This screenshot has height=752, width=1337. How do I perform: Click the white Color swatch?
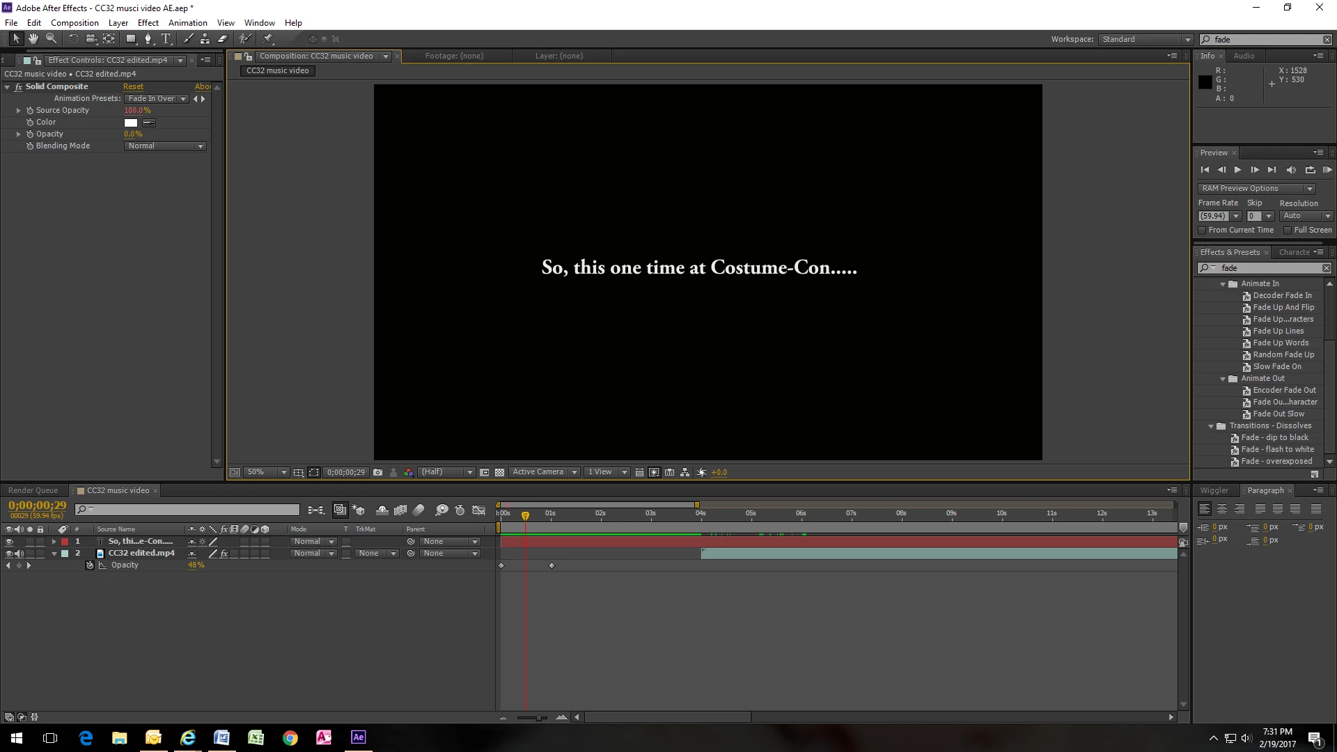[131, 123]
